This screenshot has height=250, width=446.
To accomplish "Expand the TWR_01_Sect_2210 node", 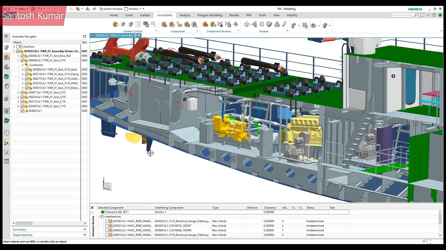I will 18,97.
